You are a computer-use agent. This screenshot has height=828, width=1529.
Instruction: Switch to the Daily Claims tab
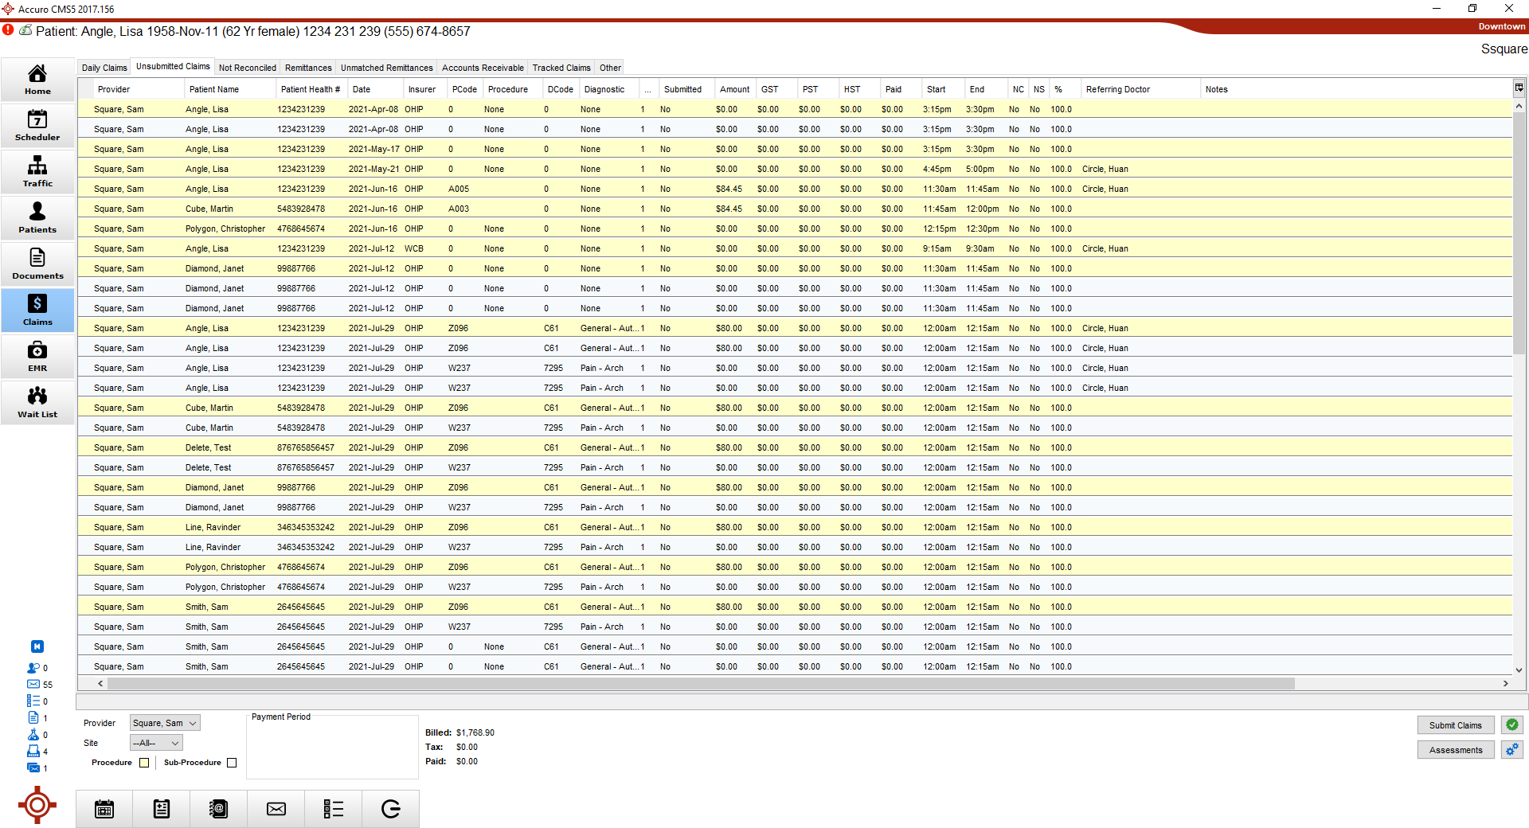[x=104, y=68]
